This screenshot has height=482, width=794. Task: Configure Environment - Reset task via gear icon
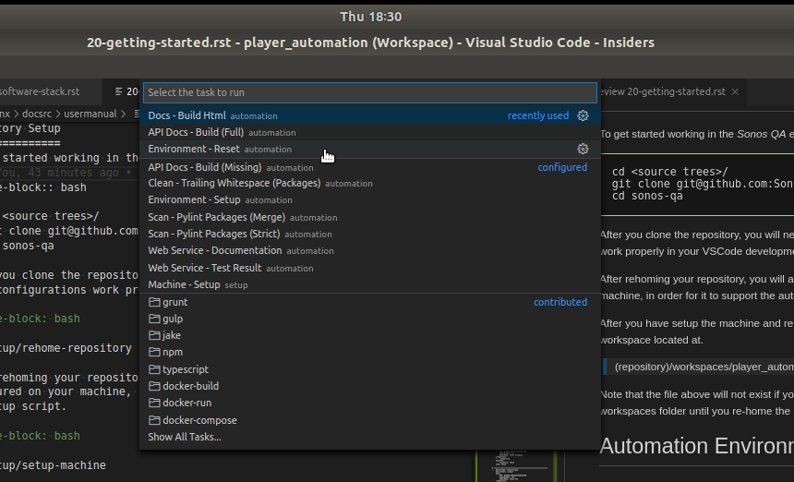point(583,149)
